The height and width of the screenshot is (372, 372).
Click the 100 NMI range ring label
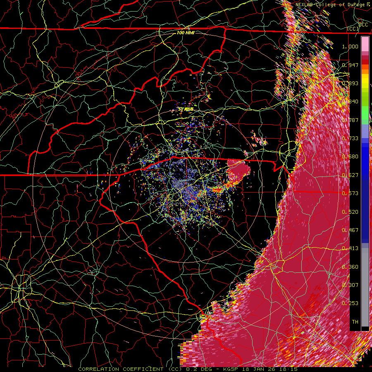coord(186,33)
